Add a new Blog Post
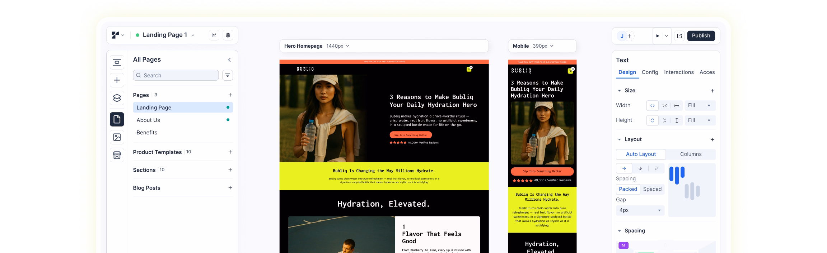Image resolution: width=827 pixels, height=253 pixels. click(x=230, y=188)
